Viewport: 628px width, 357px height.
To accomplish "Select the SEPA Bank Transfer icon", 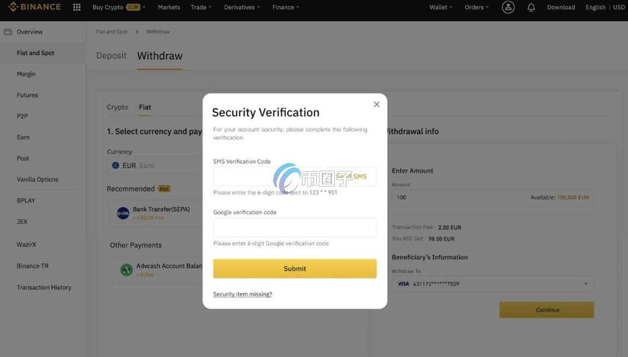I will coord(123,213).
